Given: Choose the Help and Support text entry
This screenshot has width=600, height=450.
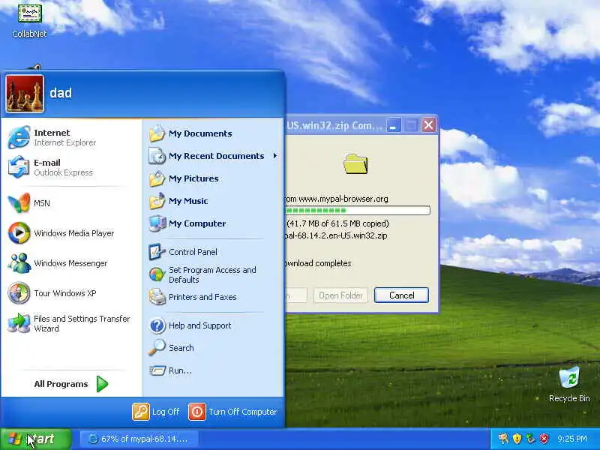Looking at the screenshot, I should (x=199, y=325).
